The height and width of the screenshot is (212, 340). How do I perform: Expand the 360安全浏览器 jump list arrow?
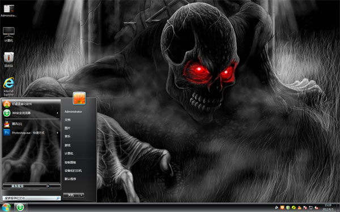[57, 113]
